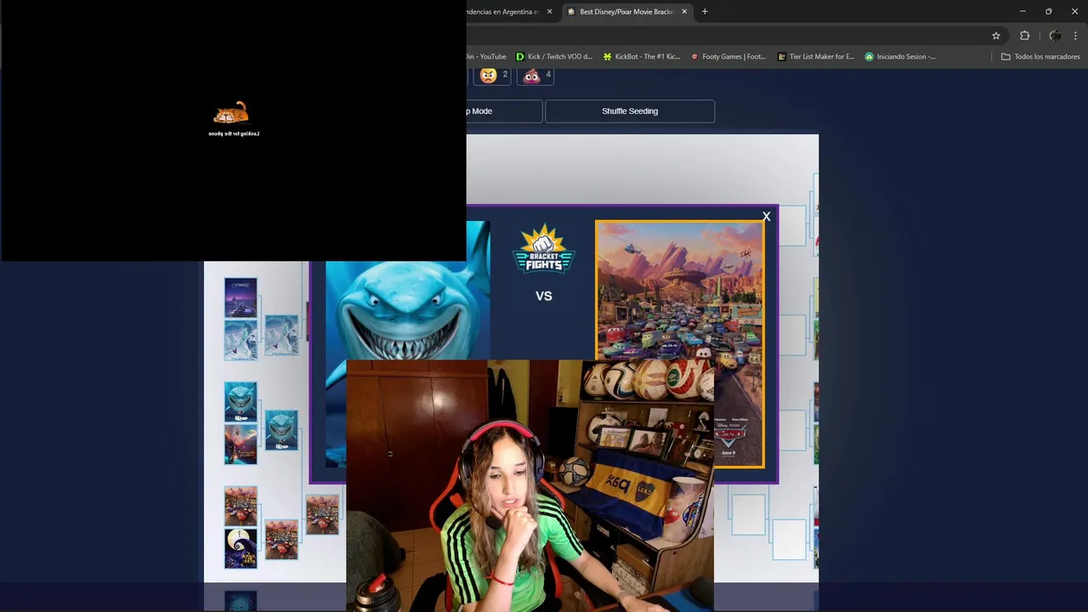This screenshot has height=612, width=1088.
Task: Click the Bracket Fights logo
Action: (544, 249)
